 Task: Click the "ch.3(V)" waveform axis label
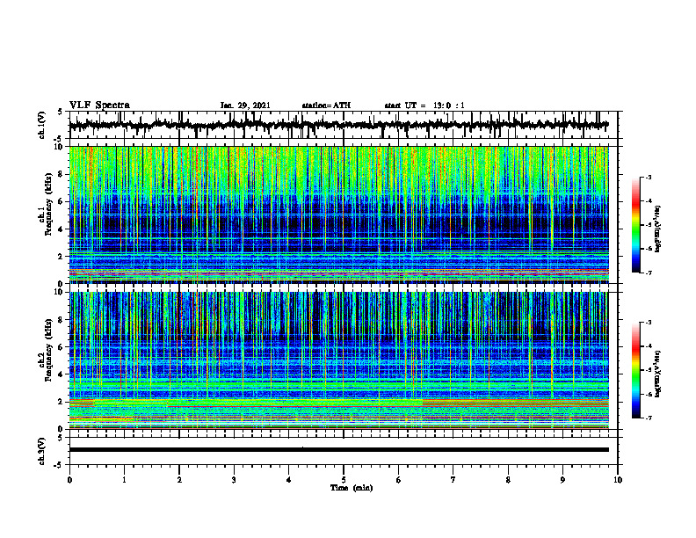pos(41,451)
